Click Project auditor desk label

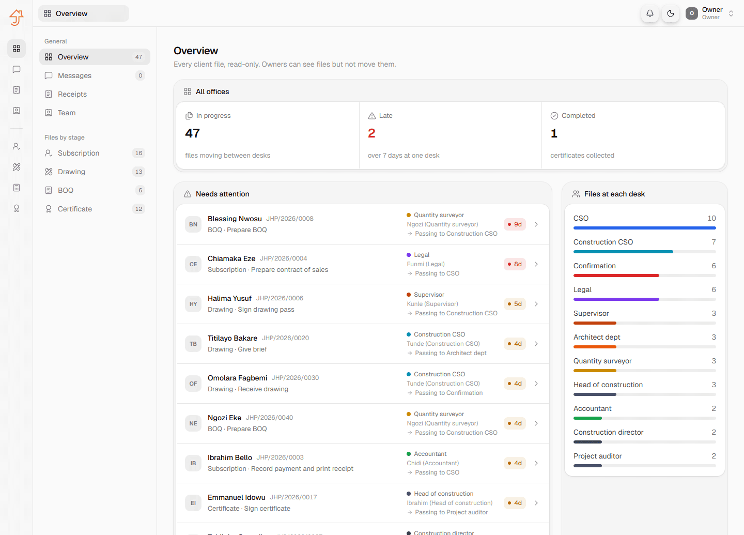[597, 456]
